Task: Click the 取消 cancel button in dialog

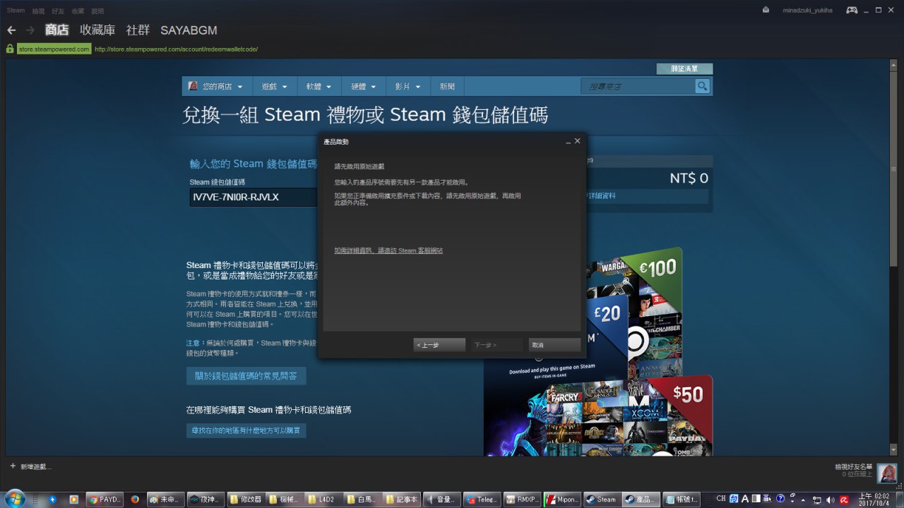Action: tap(555, 345)
